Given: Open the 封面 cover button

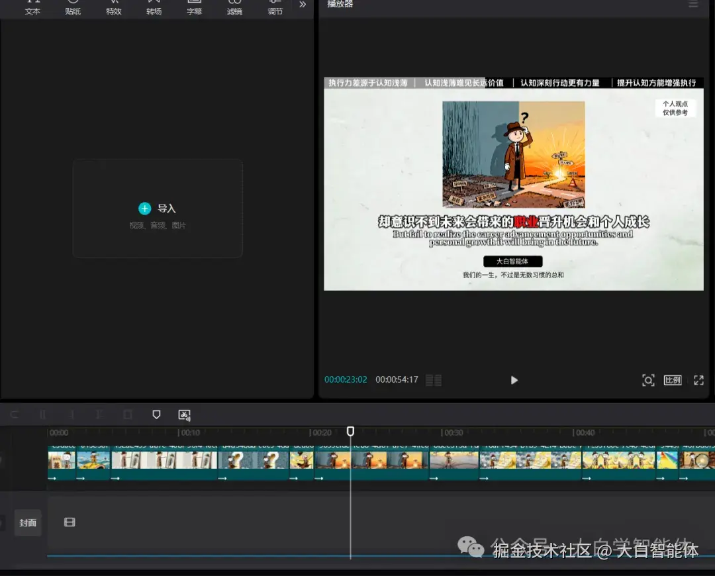Looking at the screenshot, I should point(28,522).
